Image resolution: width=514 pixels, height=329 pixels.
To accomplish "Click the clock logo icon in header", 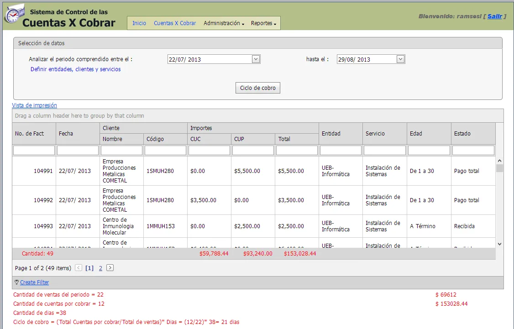I will [x=13, y=15].
